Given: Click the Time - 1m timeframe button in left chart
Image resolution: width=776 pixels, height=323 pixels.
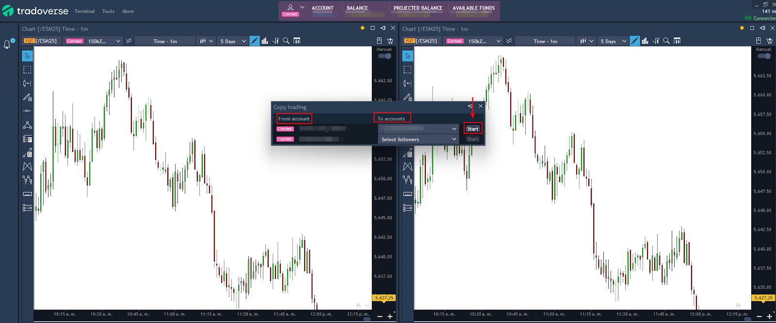Looking at the screenshot, I should click(x=165, y=41).
